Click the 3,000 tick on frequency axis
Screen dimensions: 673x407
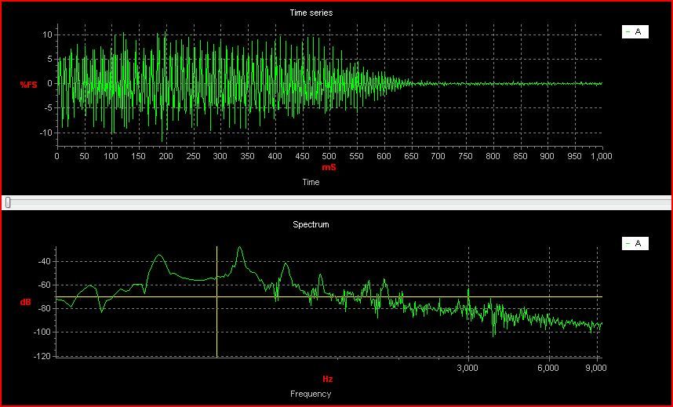pos(467,368)
